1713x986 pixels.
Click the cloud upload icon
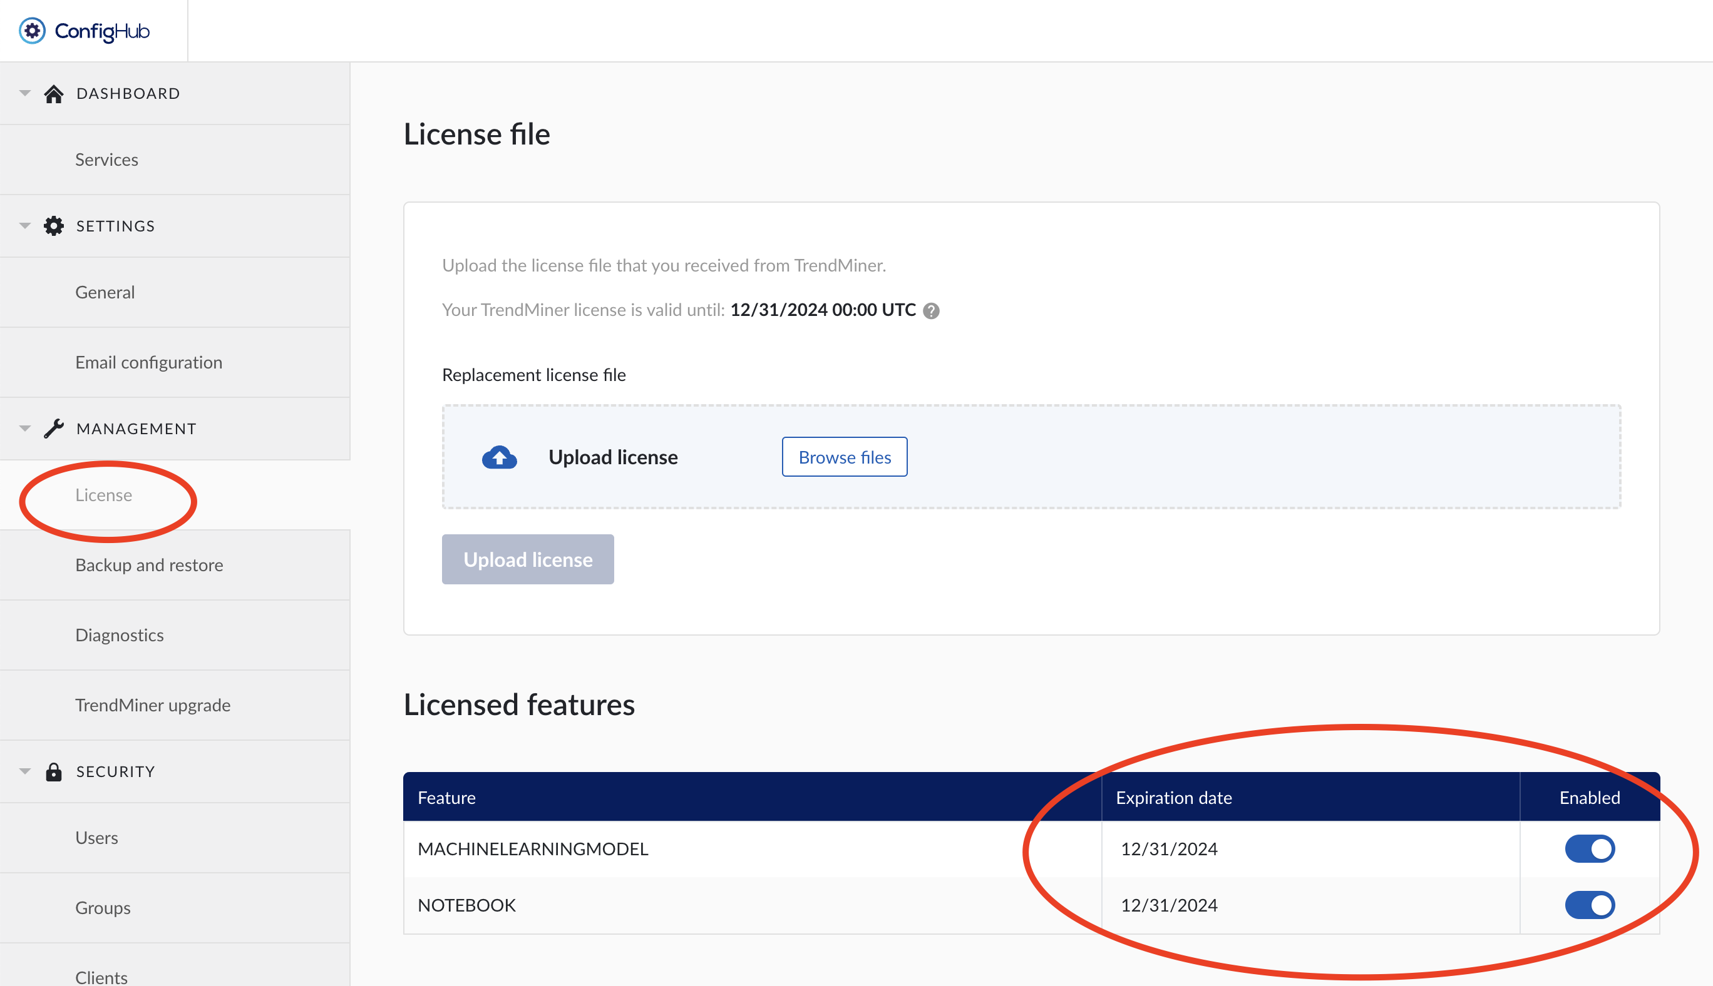click(x=500, y=457)
